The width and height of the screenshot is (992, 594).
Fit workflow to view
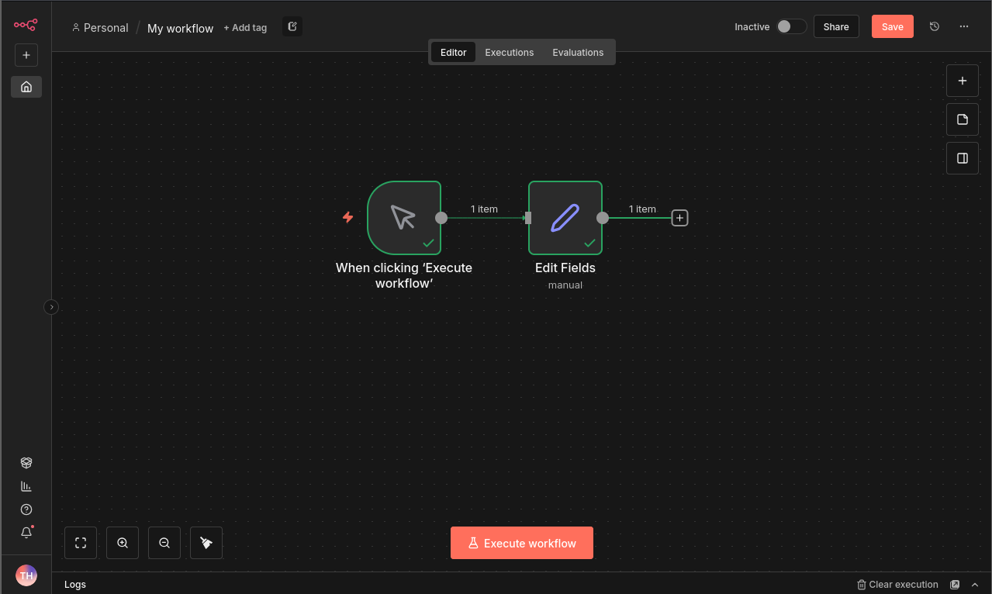pos(81,543)
